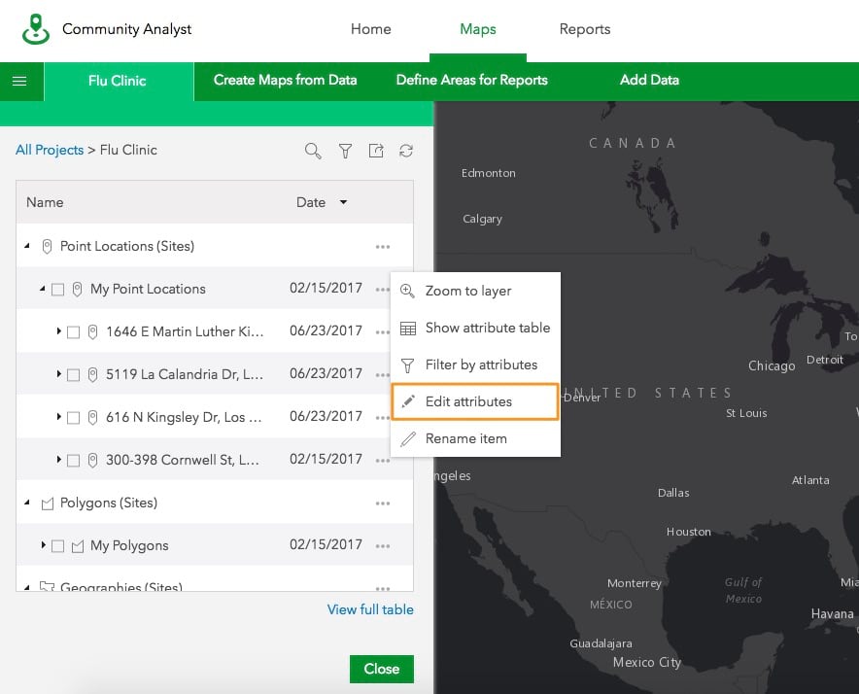Click the pin icon beside My Point Locations
859x694 pixels.
point(77,289)
